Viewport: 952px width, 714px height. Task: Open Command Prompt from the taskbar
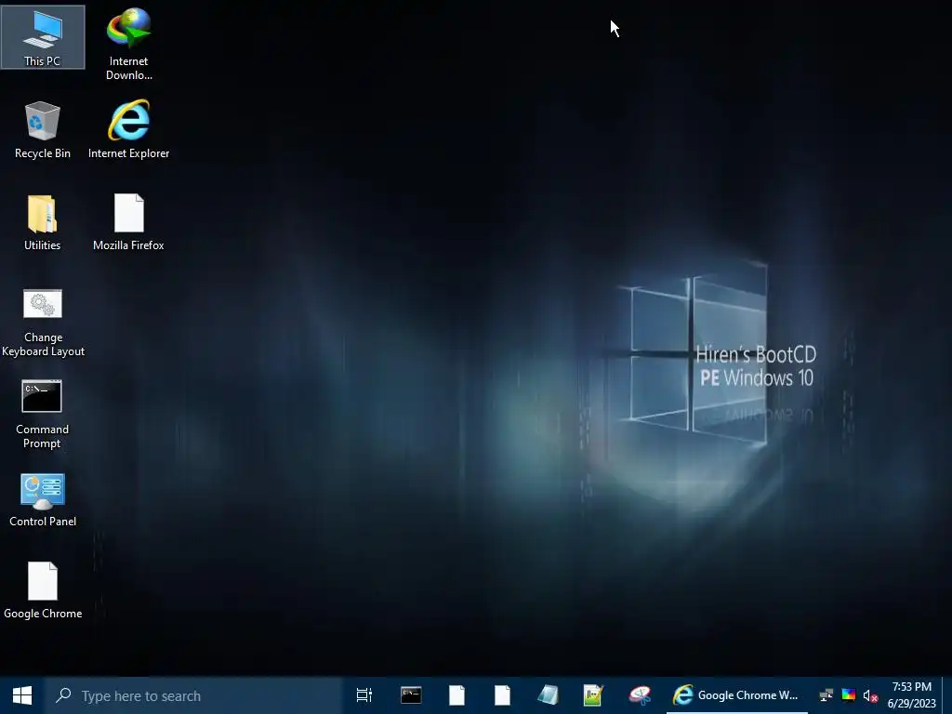pyautogui.click(x=411, y=695)
